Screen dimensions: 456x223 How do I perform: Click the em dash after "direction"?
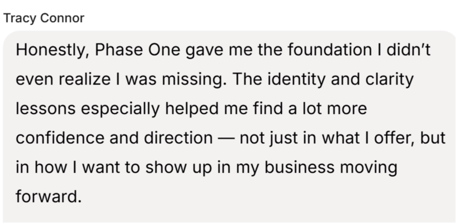pos(224,138)
